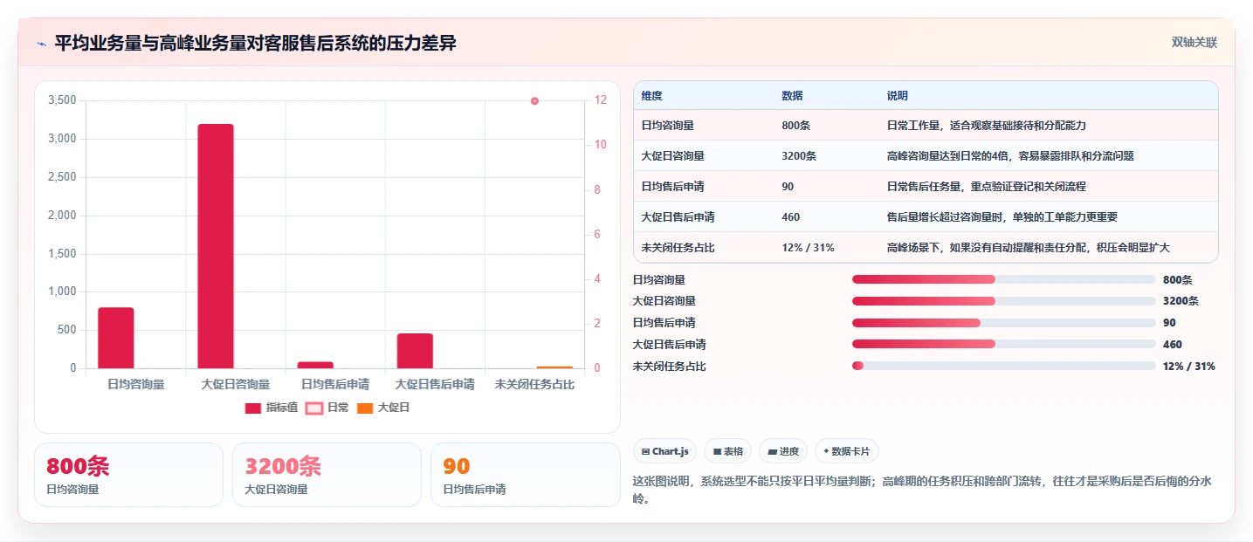
Task: Toggle the 日常 legend item
Action: 327,408
